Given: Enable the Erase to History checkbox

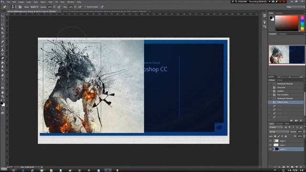Looking at the screenshot, I should [85, 7].
